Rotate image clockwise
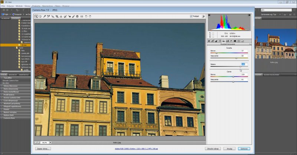Viewport: 297px width, 155px height. (90, 16)
